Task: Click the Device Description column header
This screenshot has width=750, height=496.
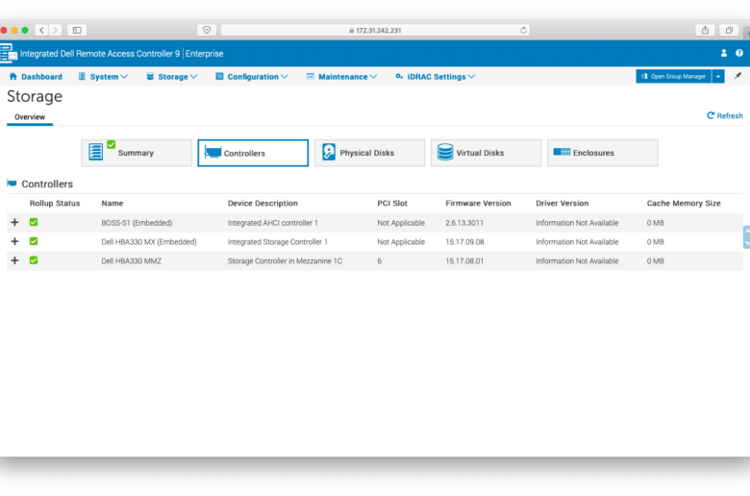Action: pos(262,203)
